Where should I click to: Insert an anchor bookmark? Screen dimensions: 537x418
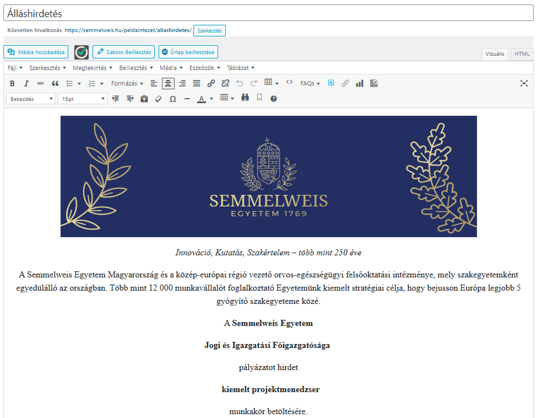pos(259,98)
